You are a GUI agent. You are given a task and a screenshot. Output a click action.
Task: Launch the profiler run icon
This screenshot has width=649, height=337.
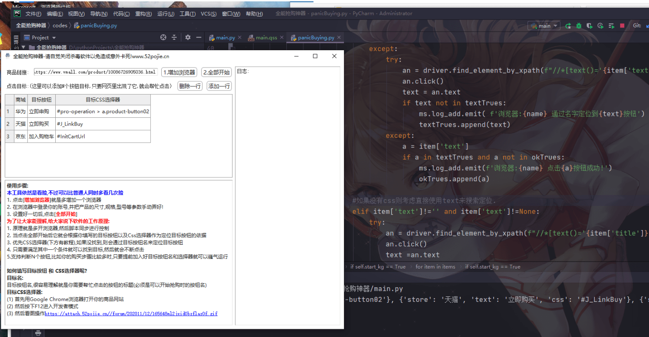[x=601, y=26]
